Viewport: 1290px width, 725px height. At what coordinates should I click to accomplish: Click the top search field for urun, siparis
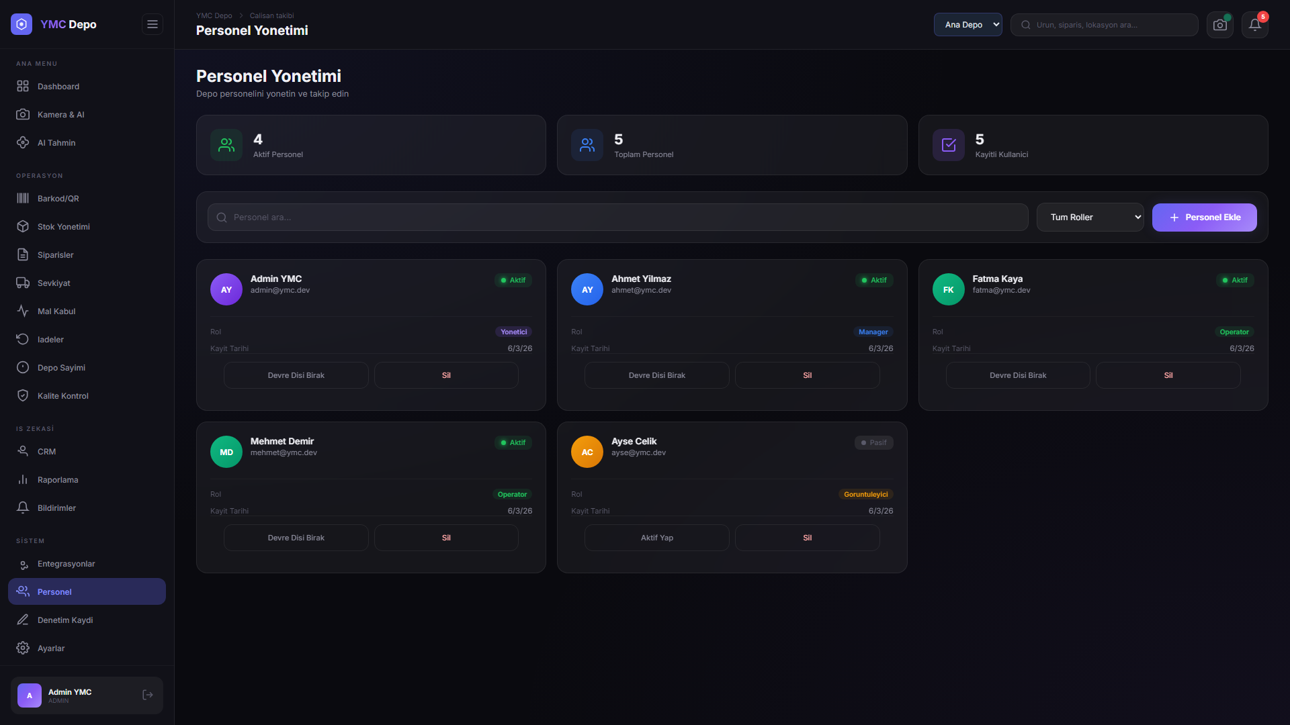pyautogui.click(x=1104, y=25)
